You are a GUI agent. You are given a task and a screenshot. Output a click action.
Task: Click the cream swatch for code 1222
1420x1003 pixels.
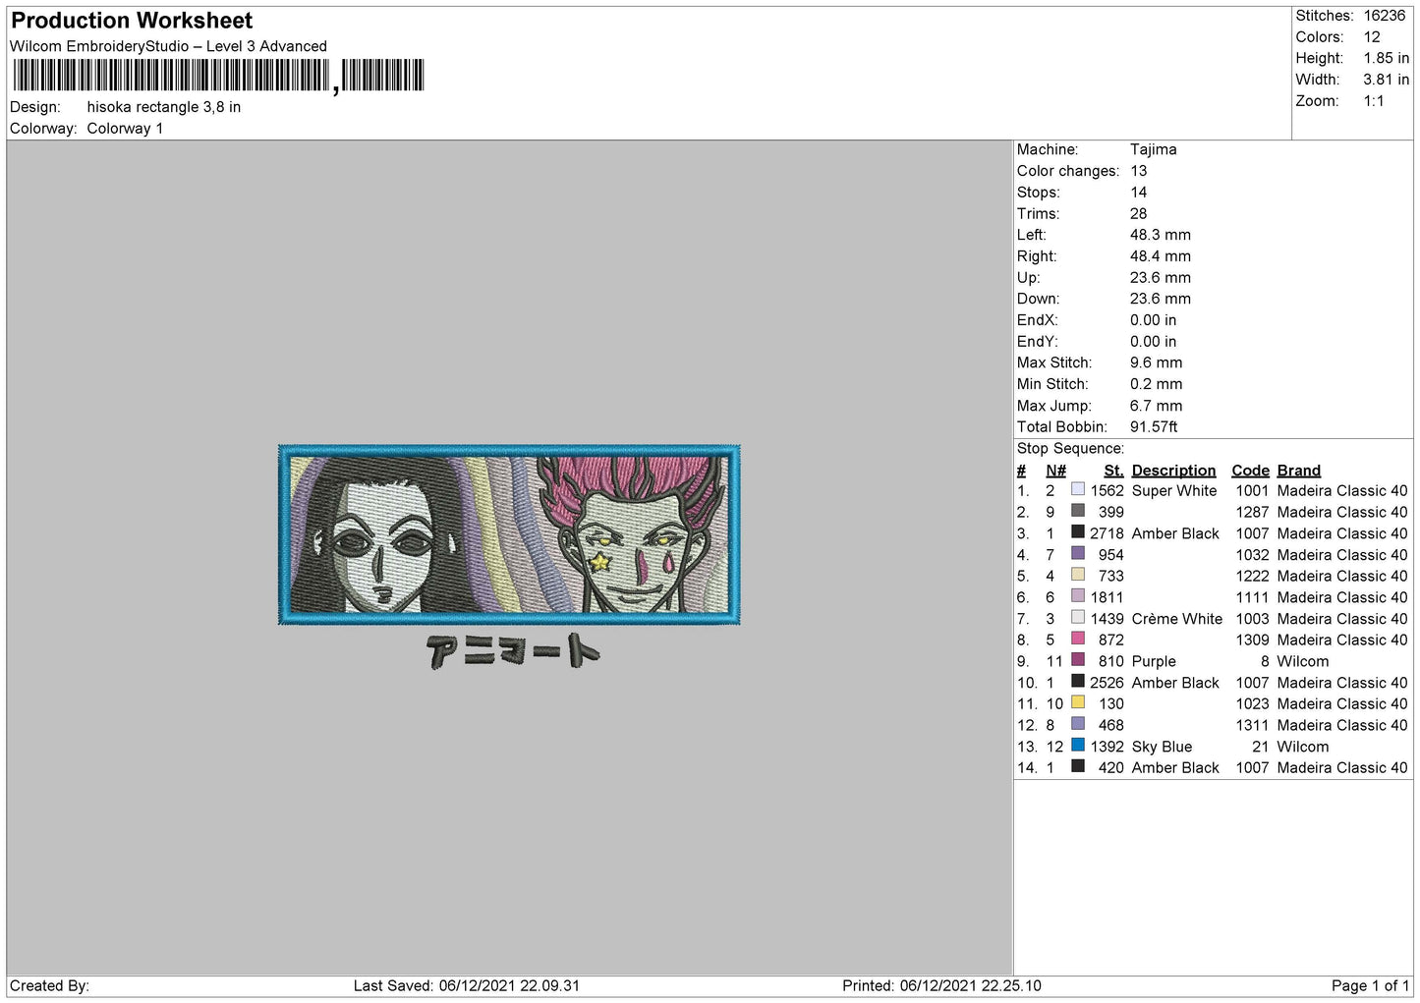click(1078, 575)
